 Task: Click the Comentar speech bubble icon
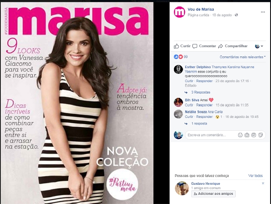tap(195, 46)
